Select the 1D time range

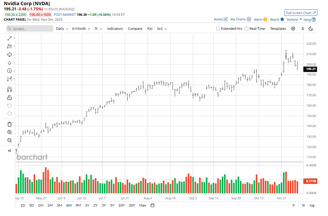[x=23, y=205]
